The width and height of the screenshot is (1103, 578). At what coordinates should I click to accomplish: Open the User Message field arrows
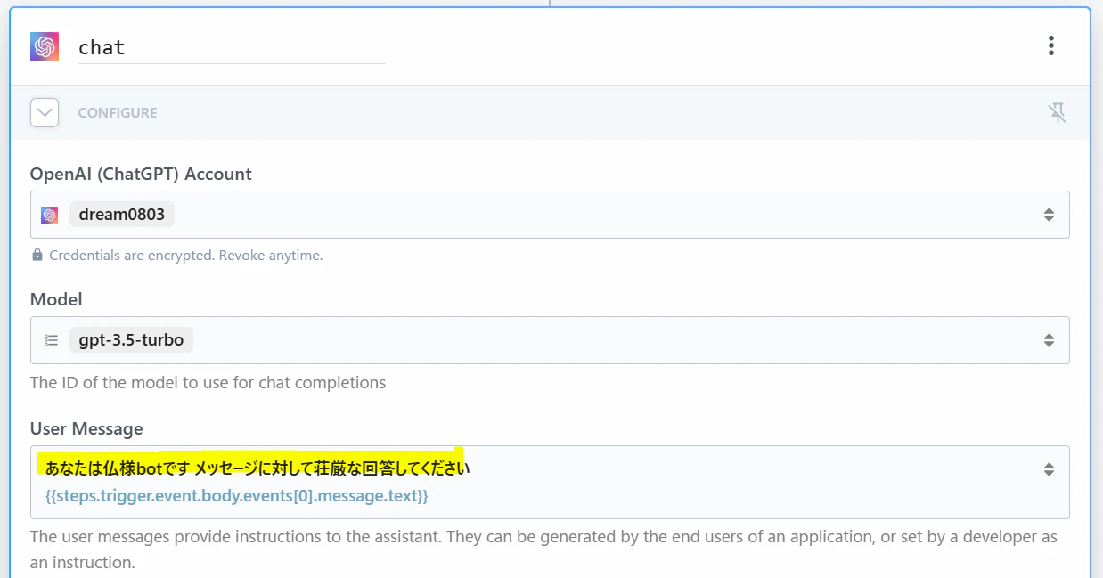(x=1049, y=469)
